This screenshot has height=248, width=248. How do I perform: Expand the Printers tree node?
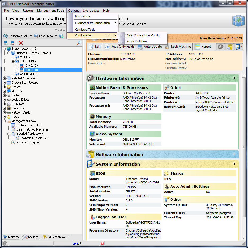5,95
